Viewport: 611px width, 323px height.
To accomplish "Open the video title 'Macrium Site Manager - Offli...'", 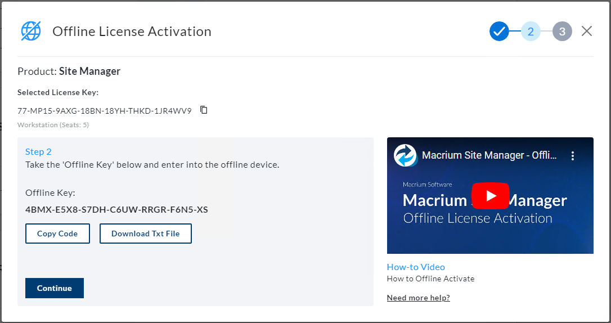I will click(489, 156).
